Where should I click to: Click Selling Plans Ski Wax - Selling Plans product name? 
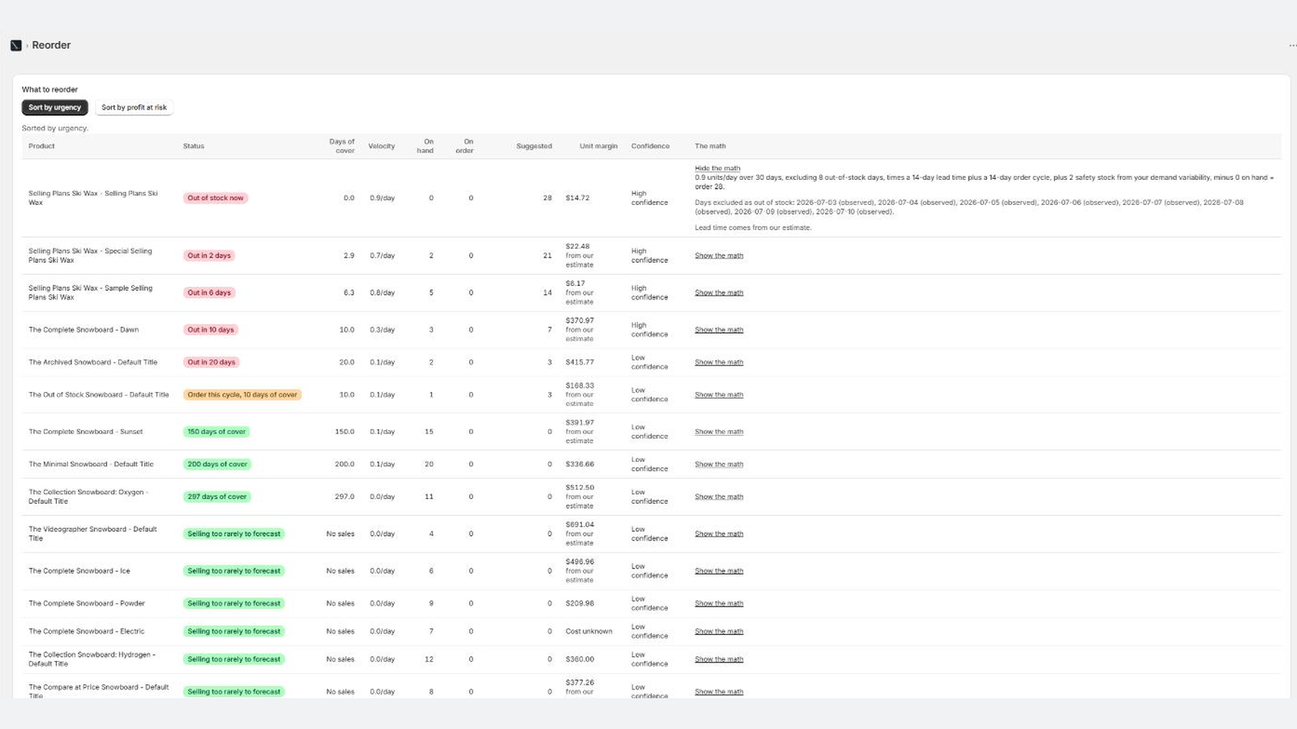(93, 198)
